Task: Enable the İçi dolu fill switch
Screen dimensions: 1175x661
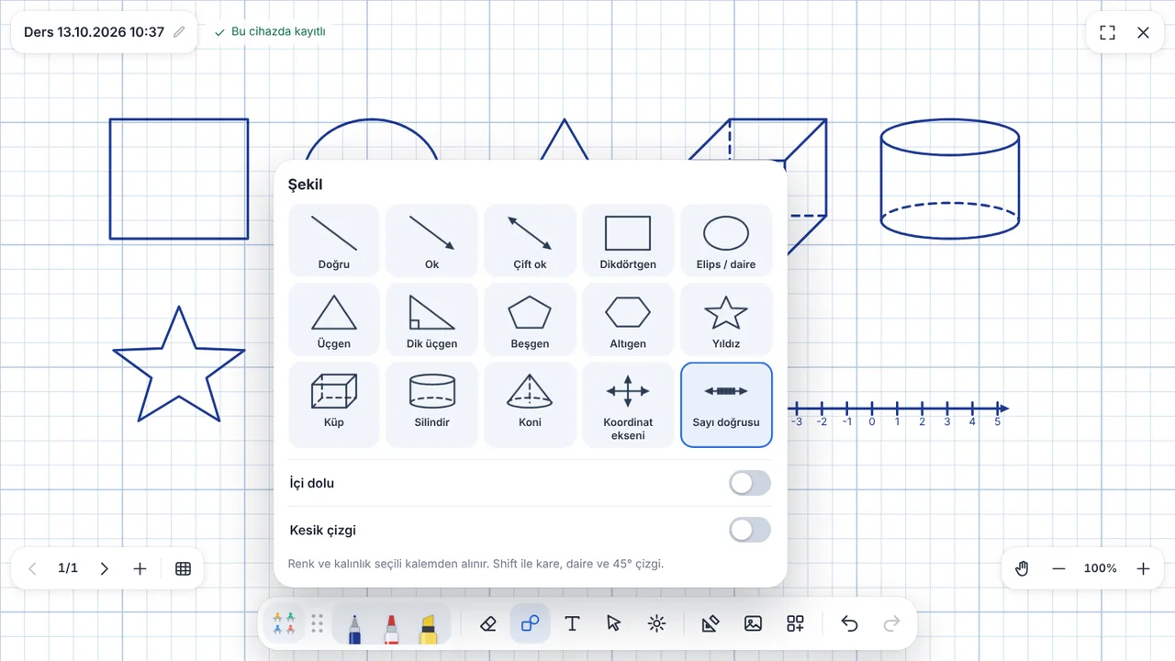Action: coord(750,483)
